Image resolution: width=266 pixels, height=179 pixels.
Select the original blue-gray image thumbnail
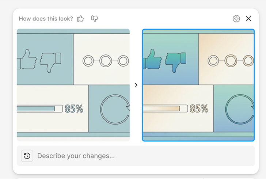click(73, 85)
